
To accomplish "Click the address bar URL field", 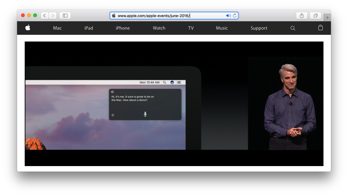I will [x=174, y=16].
